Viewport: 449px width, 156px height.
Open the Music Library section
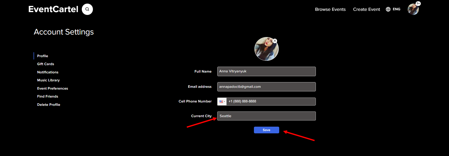coord(48,80)
